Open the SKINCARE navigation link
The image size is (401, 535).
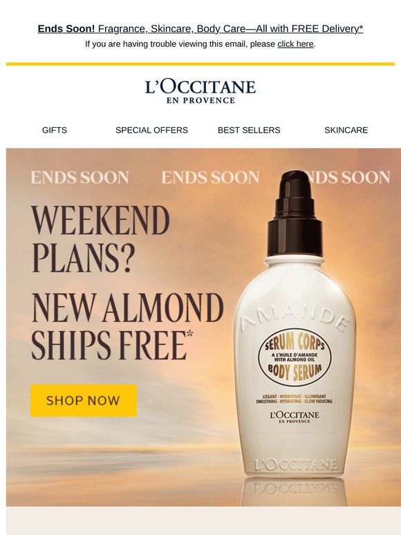coord(346,130)
